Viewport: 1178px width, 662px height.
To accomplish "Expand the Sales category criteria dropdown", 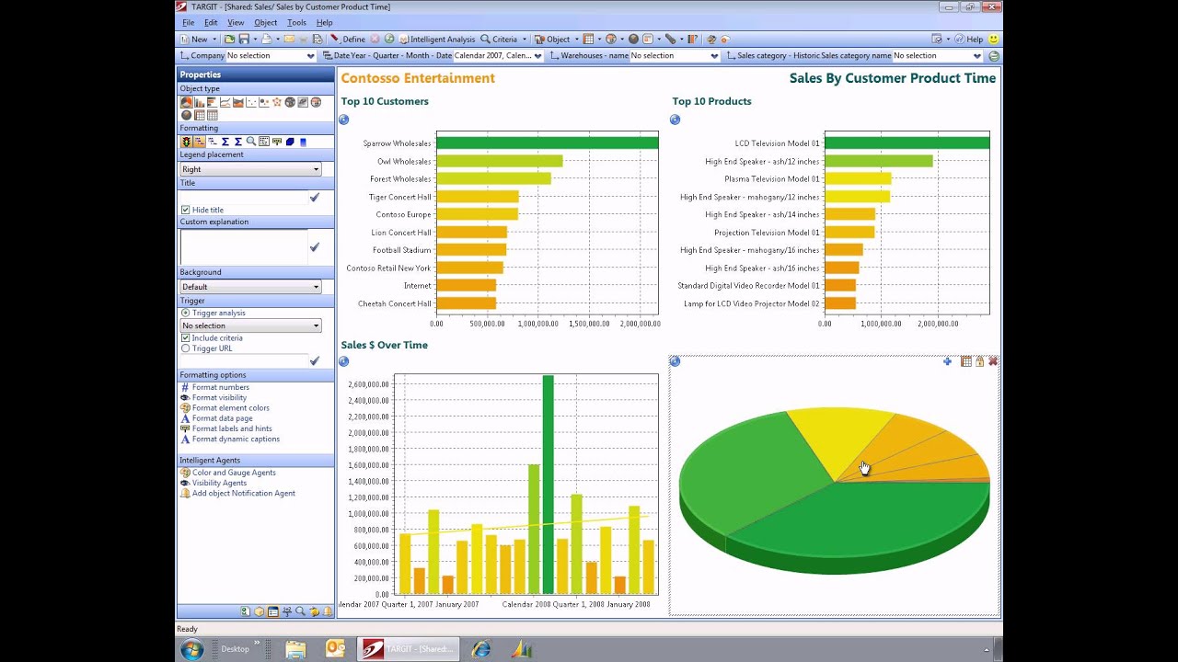I will 977,56.
